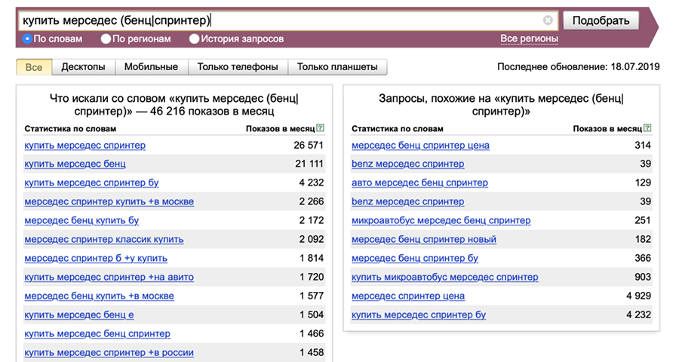The image size is (679, 362).
Task: Click the '2 266' impressions value
Action: (x=312, y=202)
